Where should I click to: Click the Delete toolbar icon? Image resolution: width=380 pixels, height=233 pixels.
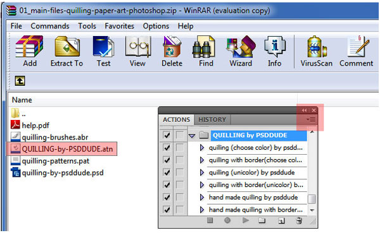(x=172, y=47)
